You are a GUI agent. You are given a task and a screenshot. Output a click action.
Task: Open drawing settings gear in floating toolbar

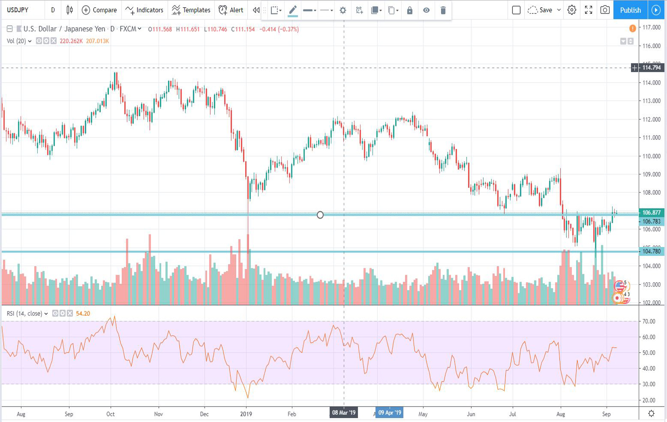click(343, 10)
